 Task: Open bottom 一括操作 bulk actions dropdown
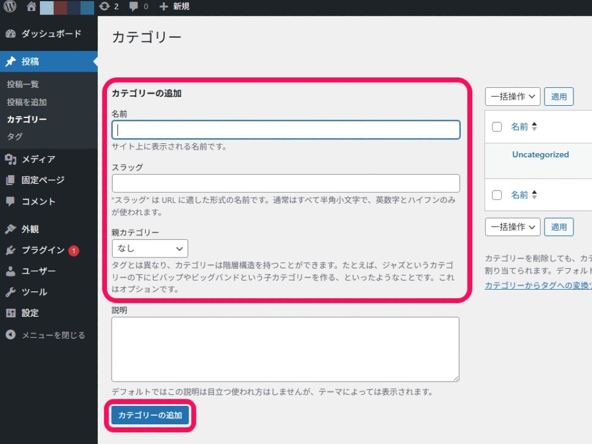(x=513, y=227)
